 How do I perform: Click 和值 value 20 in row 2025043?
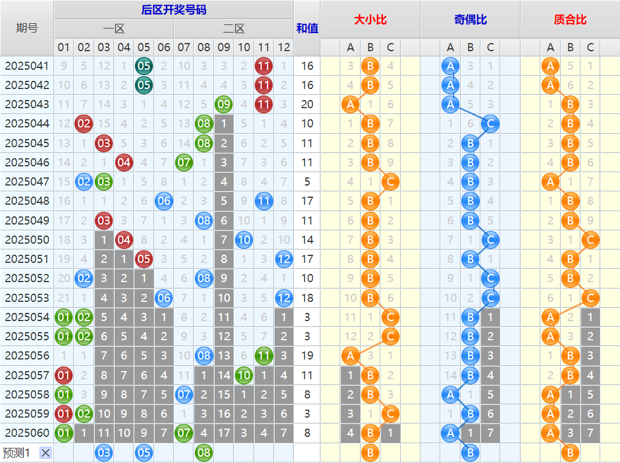(x=307, y=104)
